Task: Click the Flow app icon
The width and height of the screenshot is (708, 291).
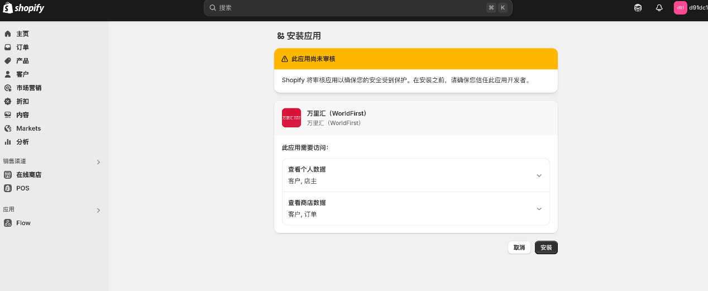Action: point(8,223)
